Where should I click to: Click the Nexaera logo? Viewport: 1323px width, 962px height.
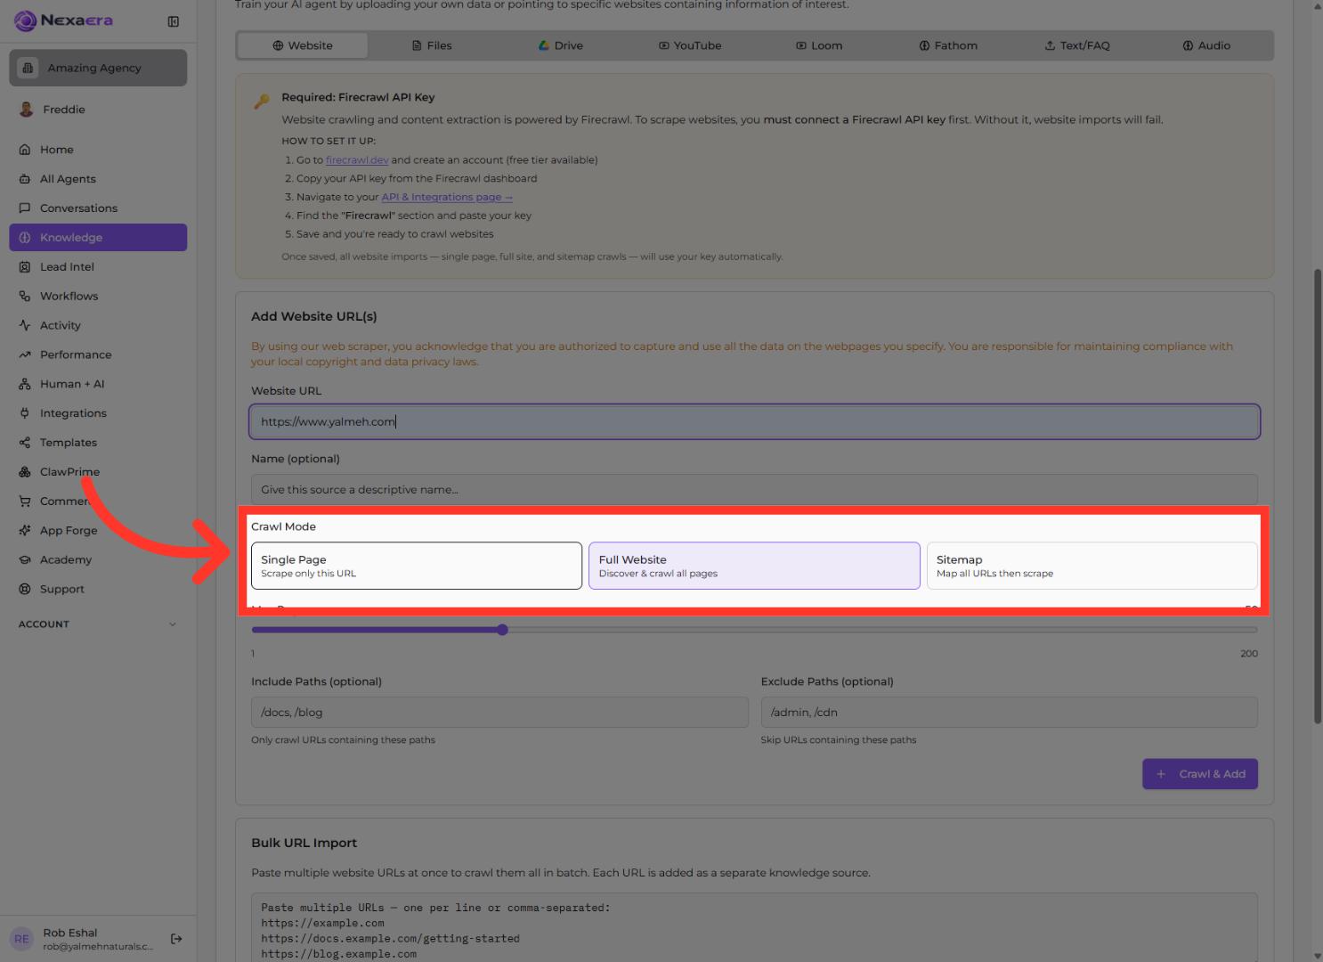(x=63, y=20)
